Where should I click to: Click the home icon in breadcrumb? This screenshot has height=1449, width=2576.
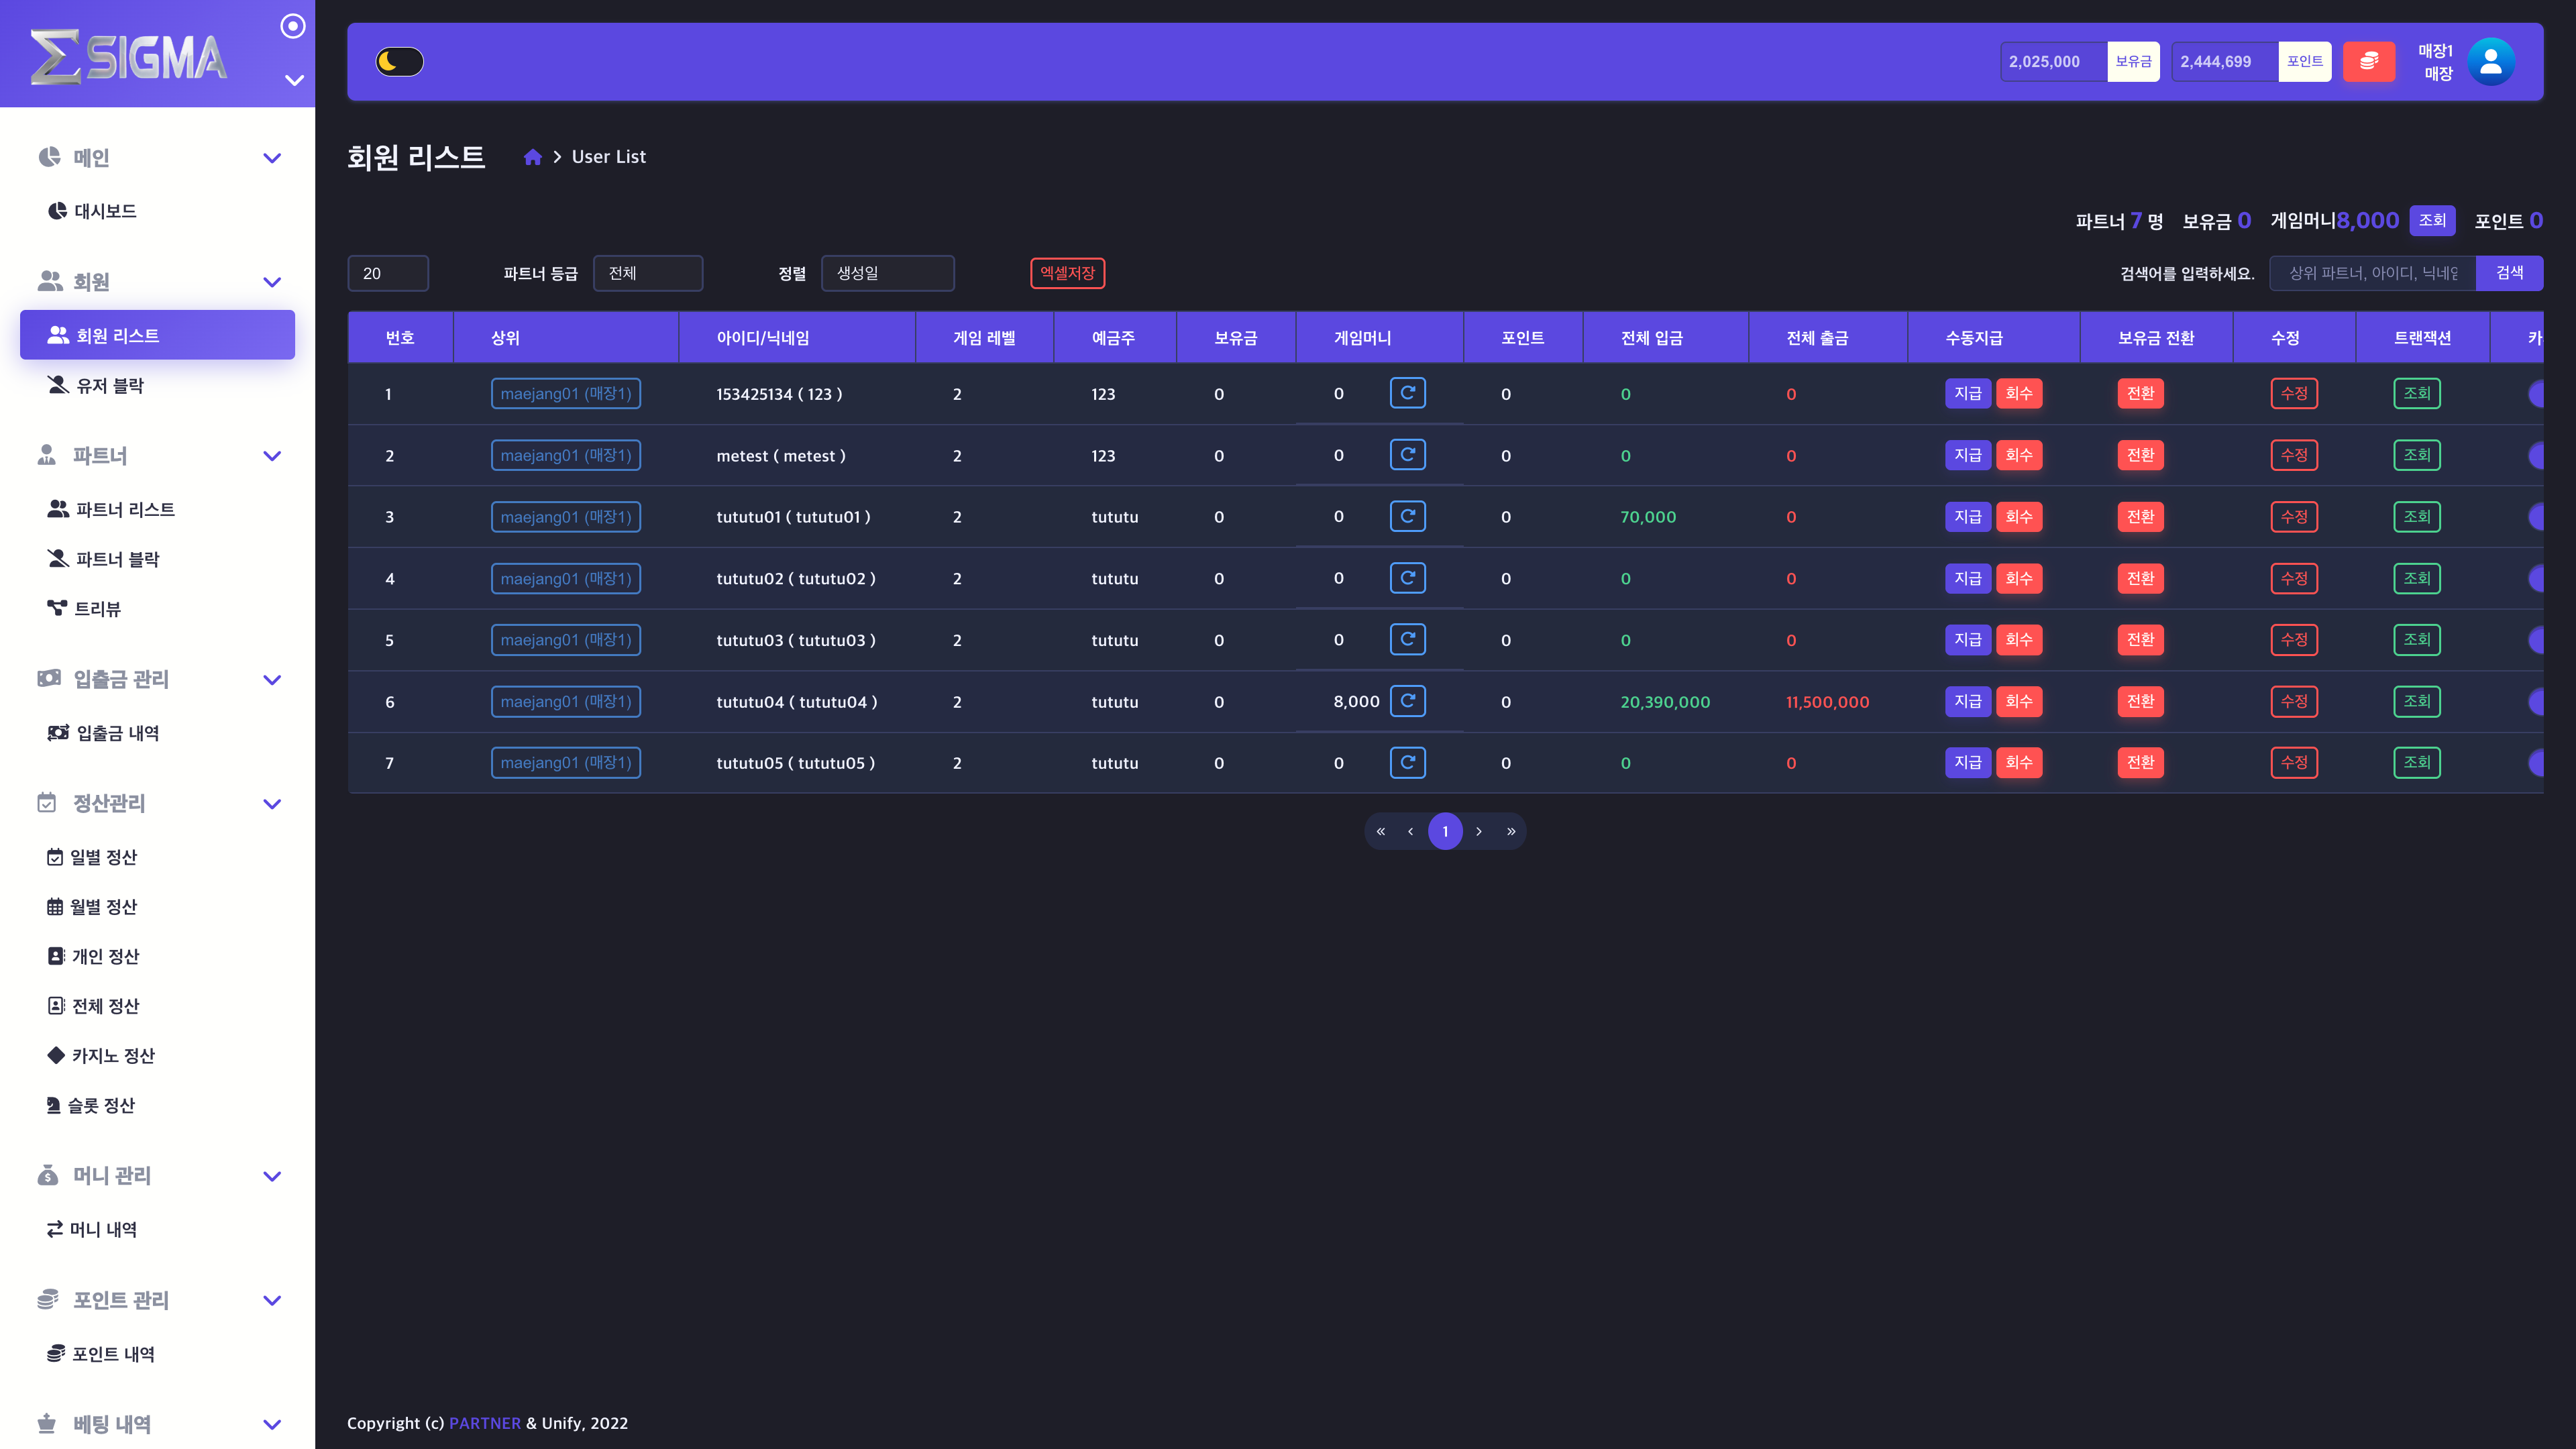[x=532, y=157]
